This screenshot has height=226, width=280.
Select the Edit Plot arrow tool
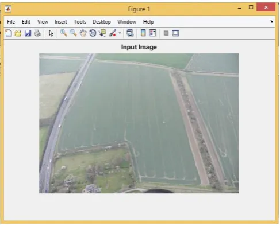pyautogui.click(x=51, y=33)
